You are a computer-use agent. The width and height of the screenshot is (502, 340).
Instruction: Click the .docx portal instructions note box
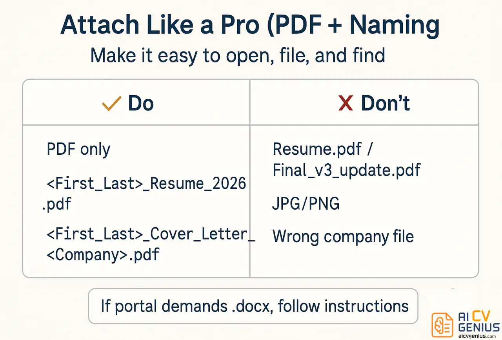click(253, 306)
